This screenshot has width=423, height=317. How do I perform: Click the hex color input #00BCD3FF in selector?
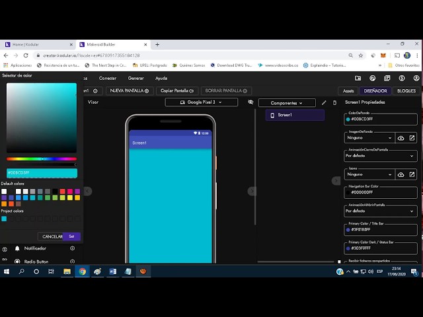pyautogui.click(x=42, y=173)
